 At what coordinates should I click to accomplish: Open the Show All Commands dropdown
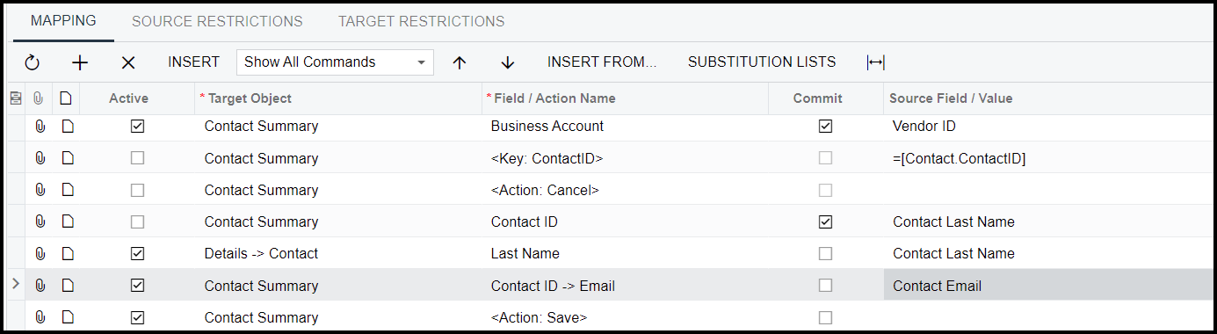(335, 62)
